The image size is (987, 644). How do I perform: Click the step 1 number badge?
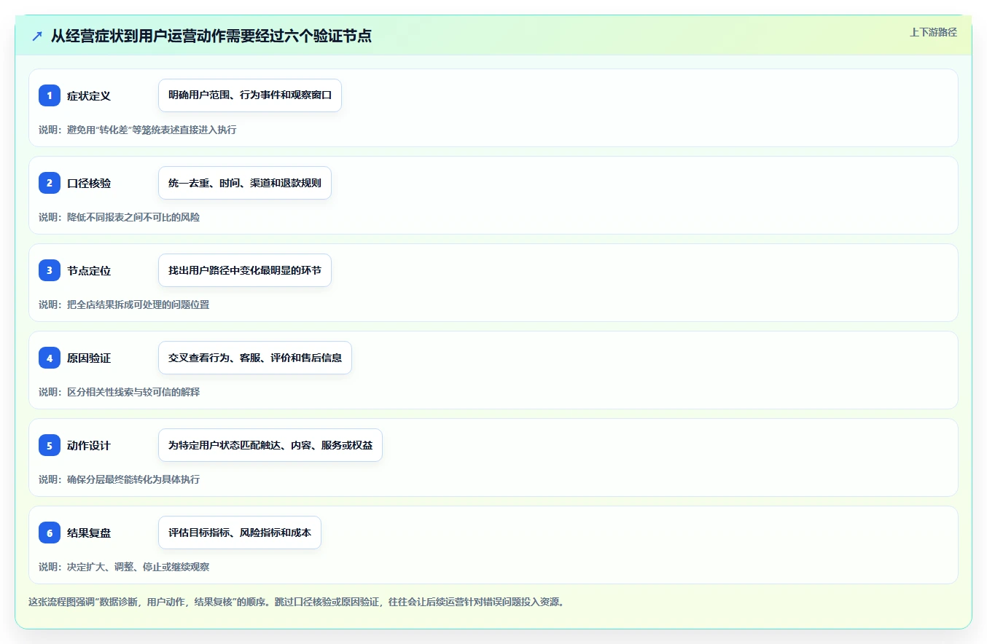[x=50, y=95]
